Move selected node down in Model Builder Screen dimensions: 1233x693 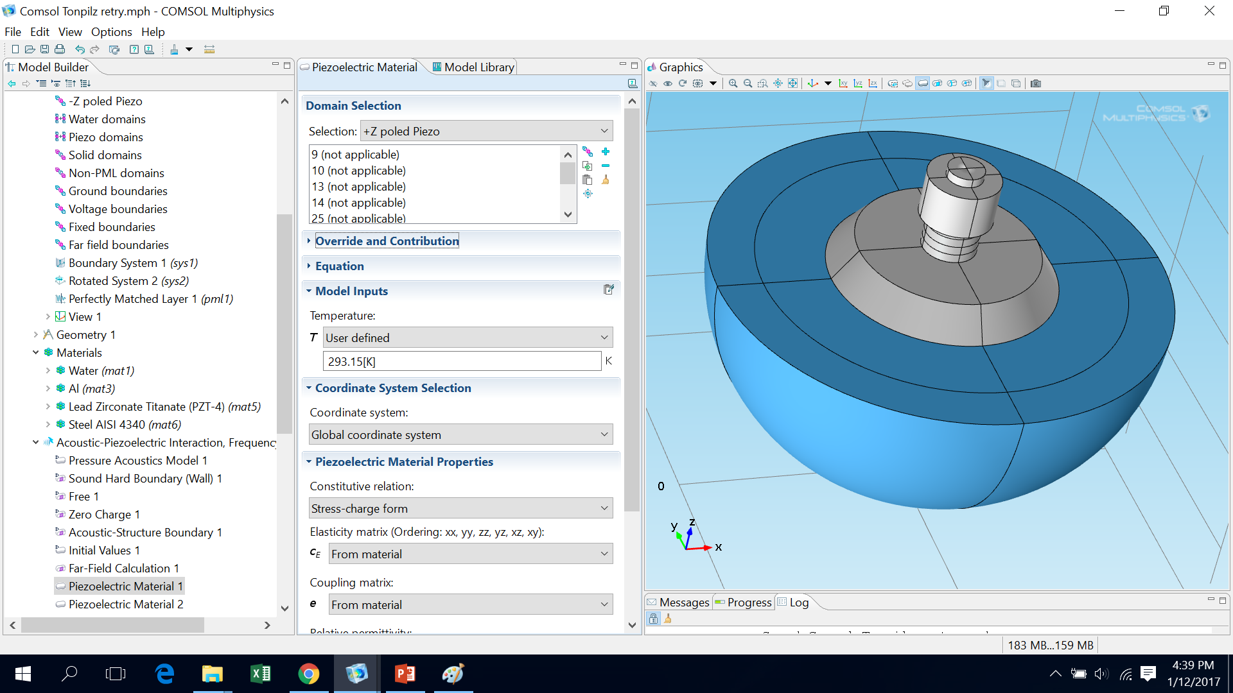pyautogui.click(x=85, y=83)
